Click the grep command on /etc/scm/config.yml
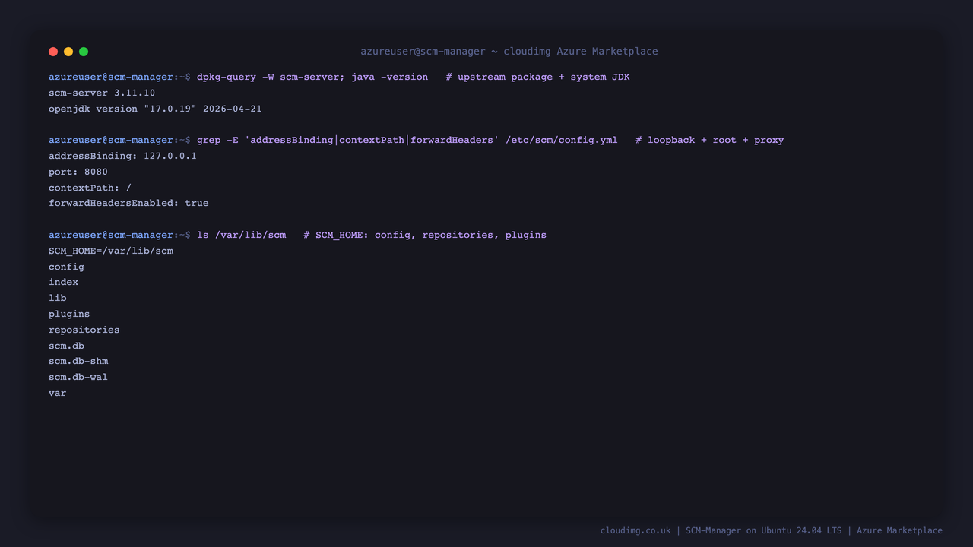973x547 pixels. tap(407, 140)
